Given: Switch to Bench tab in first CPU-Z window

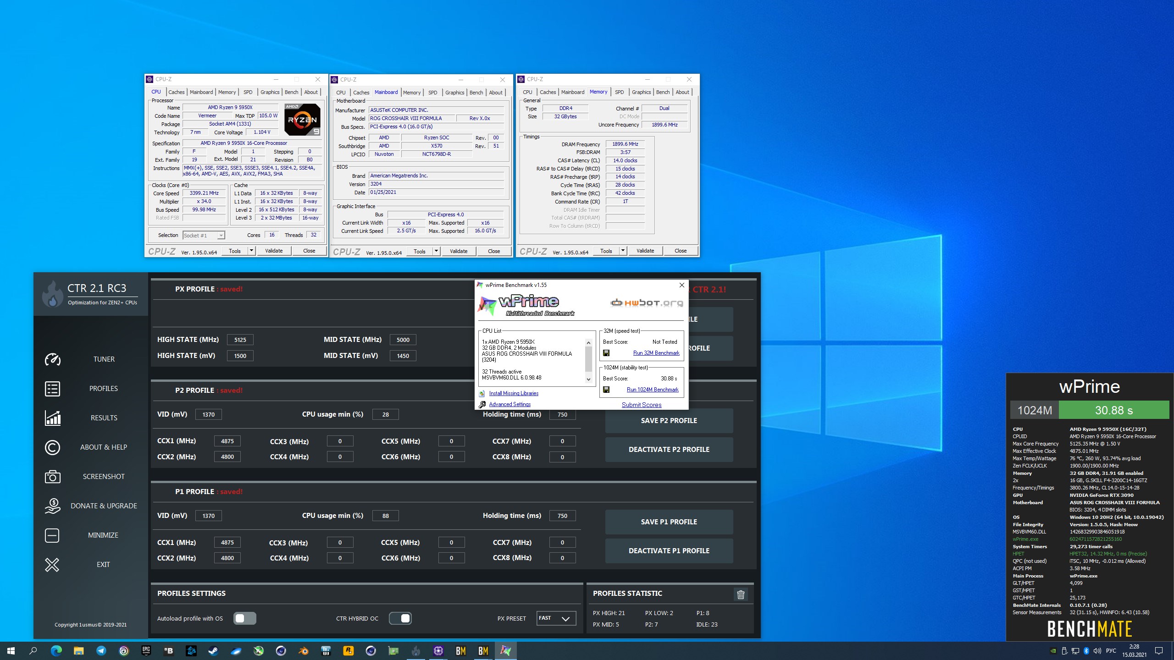Looking at the screenshot, I should click(291, 92).
